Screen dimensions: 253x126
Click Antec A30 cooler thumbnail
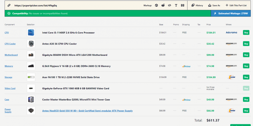pyautogui.click(x=31, y=44)
